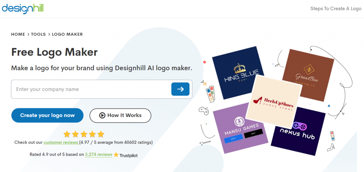Image resolution: width=364 pixels, height=172 pixels.
Task: Click BUY button on Mansu Games card
Action: (x=253, y=134)
